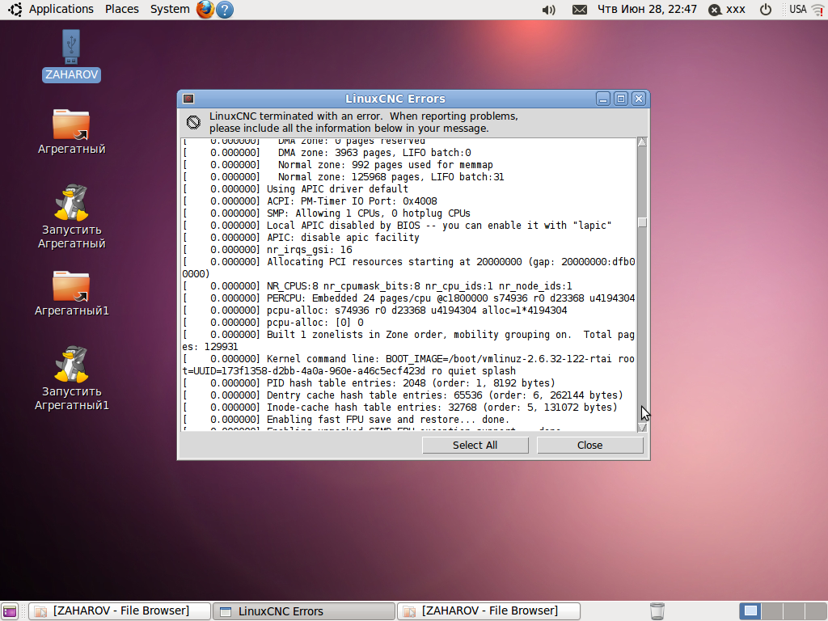Click the 'PID hash table entries' log line

pos(369,383)
